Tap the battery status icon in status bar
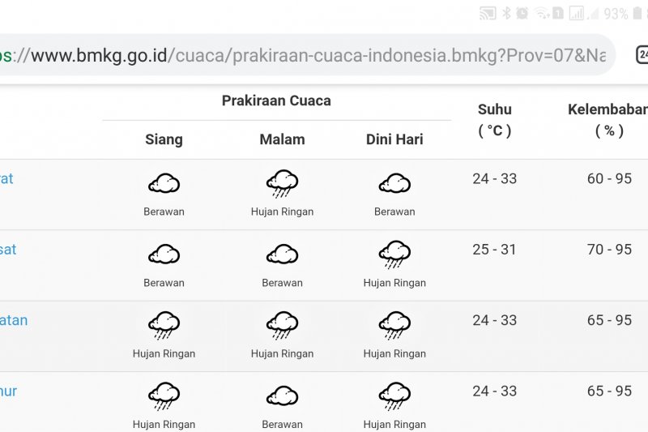 click(x=637, y=13)
